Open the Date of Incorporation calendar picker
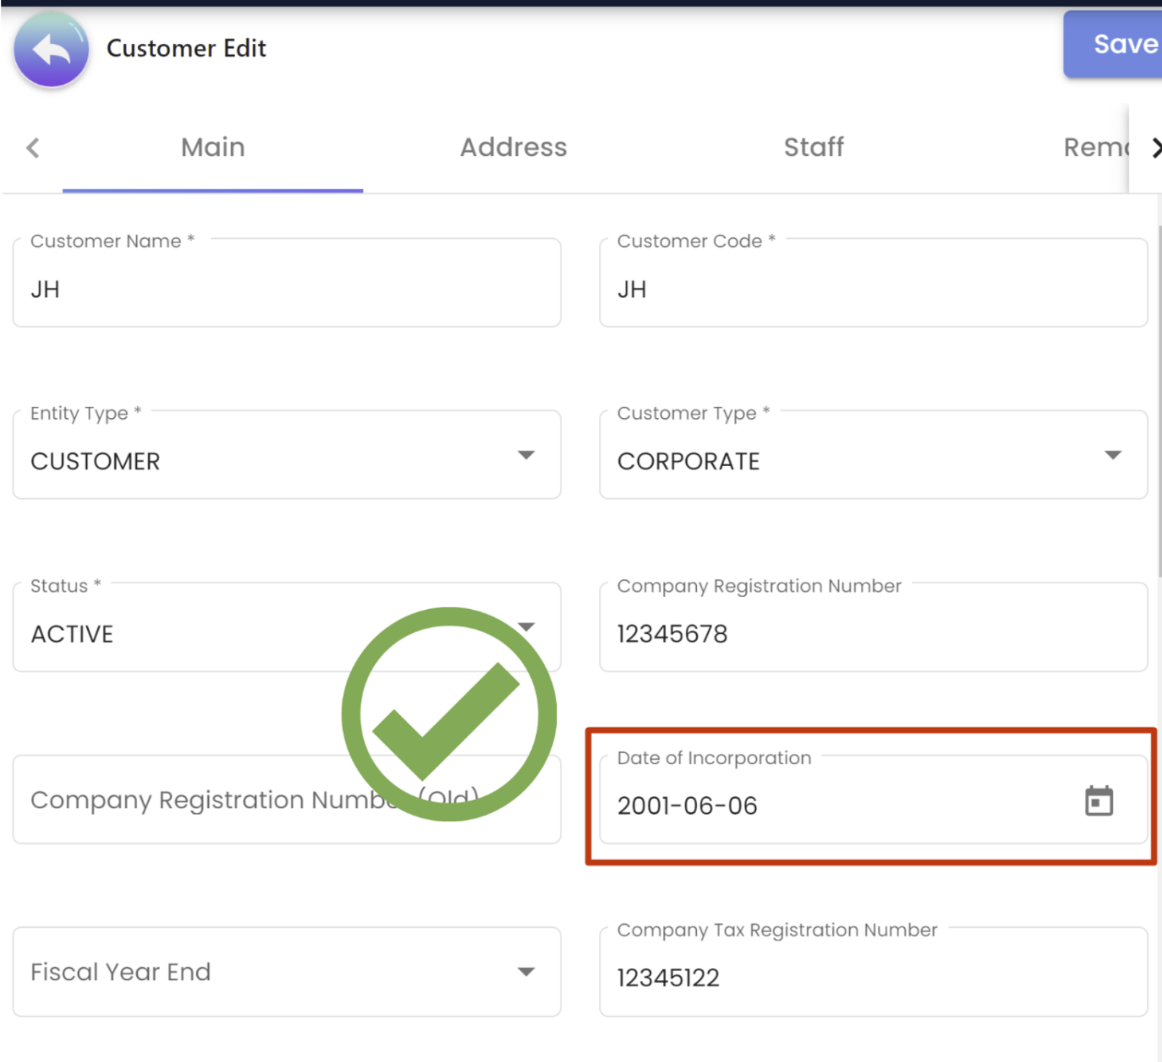 [x=1098, y=801]
